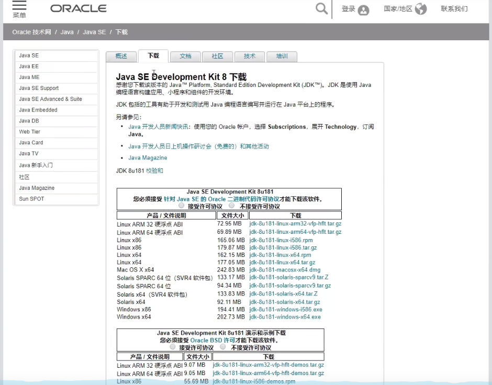
Task: Switch to the 文档 tab
Action: point(185,56)
